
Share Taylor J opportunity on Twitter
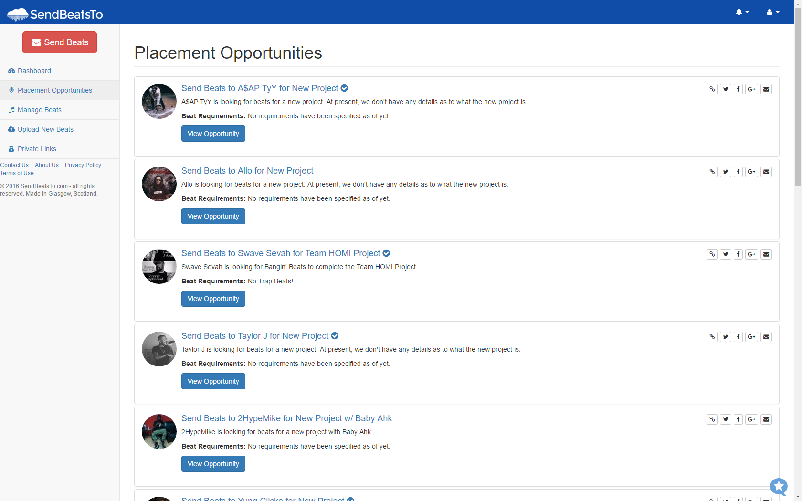tap(726, 337)
